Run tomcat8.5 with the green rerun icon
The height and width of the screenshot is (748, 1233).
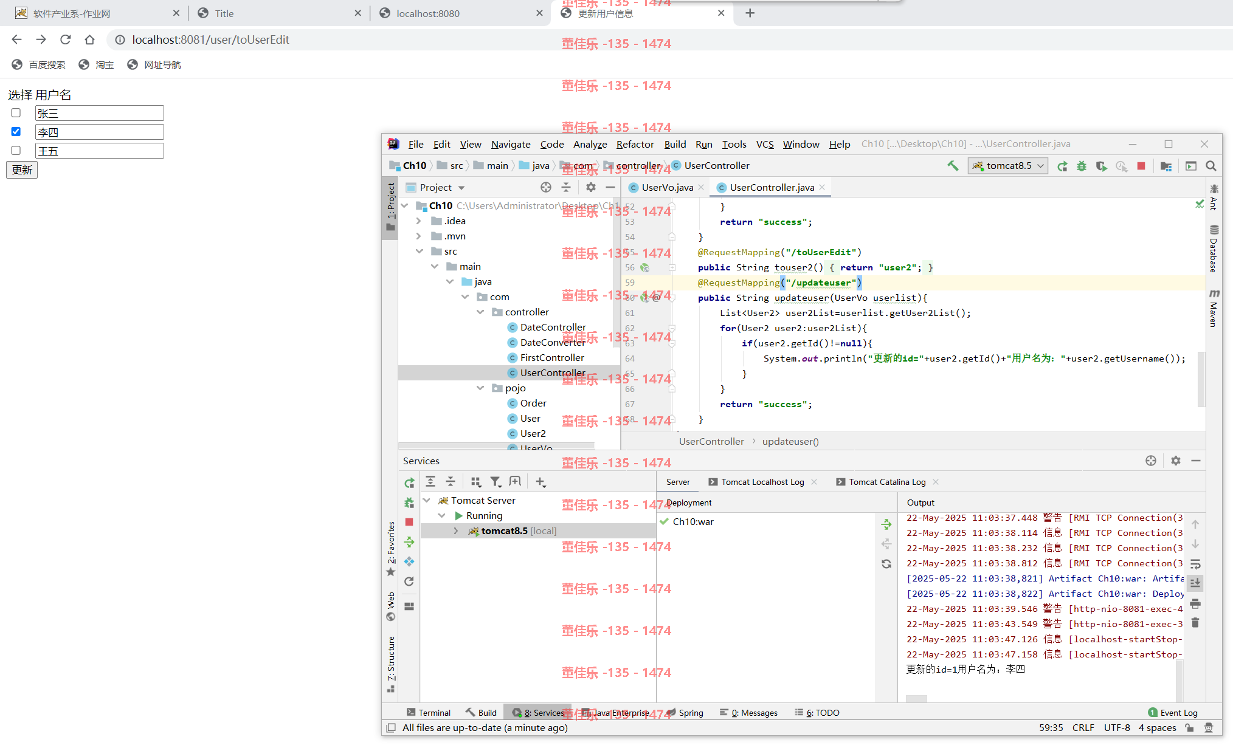(1062, 166)
